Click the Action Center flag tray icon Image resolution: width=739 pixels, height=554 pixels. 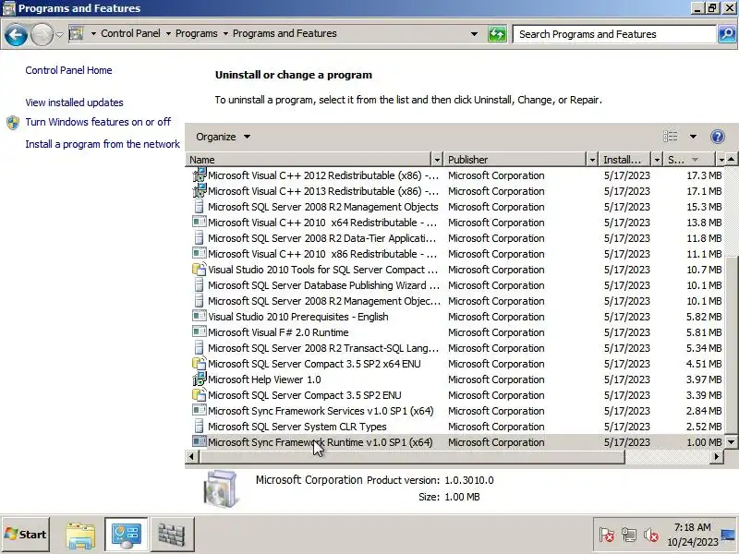607,536
